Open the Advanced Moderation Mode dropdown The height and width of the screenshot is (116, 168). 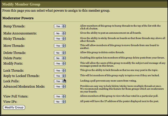[x=60, y=87]
